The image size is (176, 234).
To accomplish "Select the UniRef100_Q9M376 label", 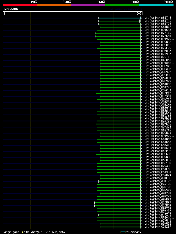I will coord(158,127).
